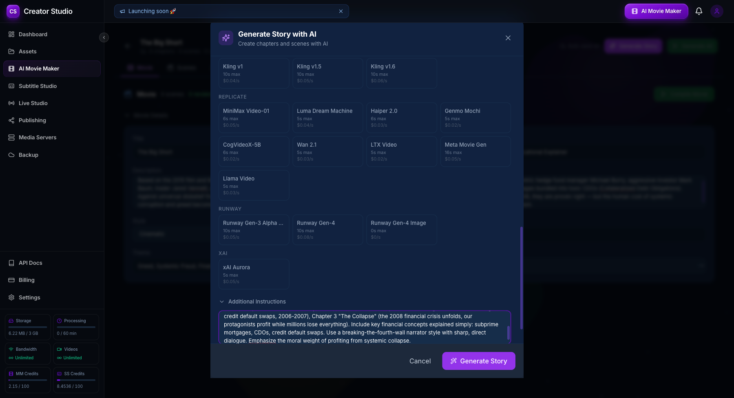
Task: Go to Billing in the sidebar
Action: tap(52, 280)
